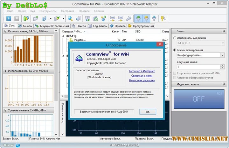Switch to the Log-файлы tab
The width and height of the screenshot is (229, 148).
click(x=98, y=26)
